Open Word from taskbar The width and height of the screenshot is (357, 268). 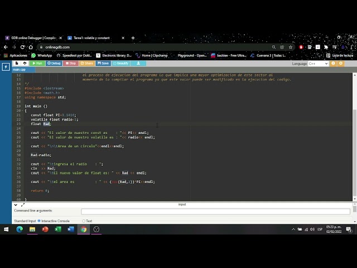(x=71, y=229)
